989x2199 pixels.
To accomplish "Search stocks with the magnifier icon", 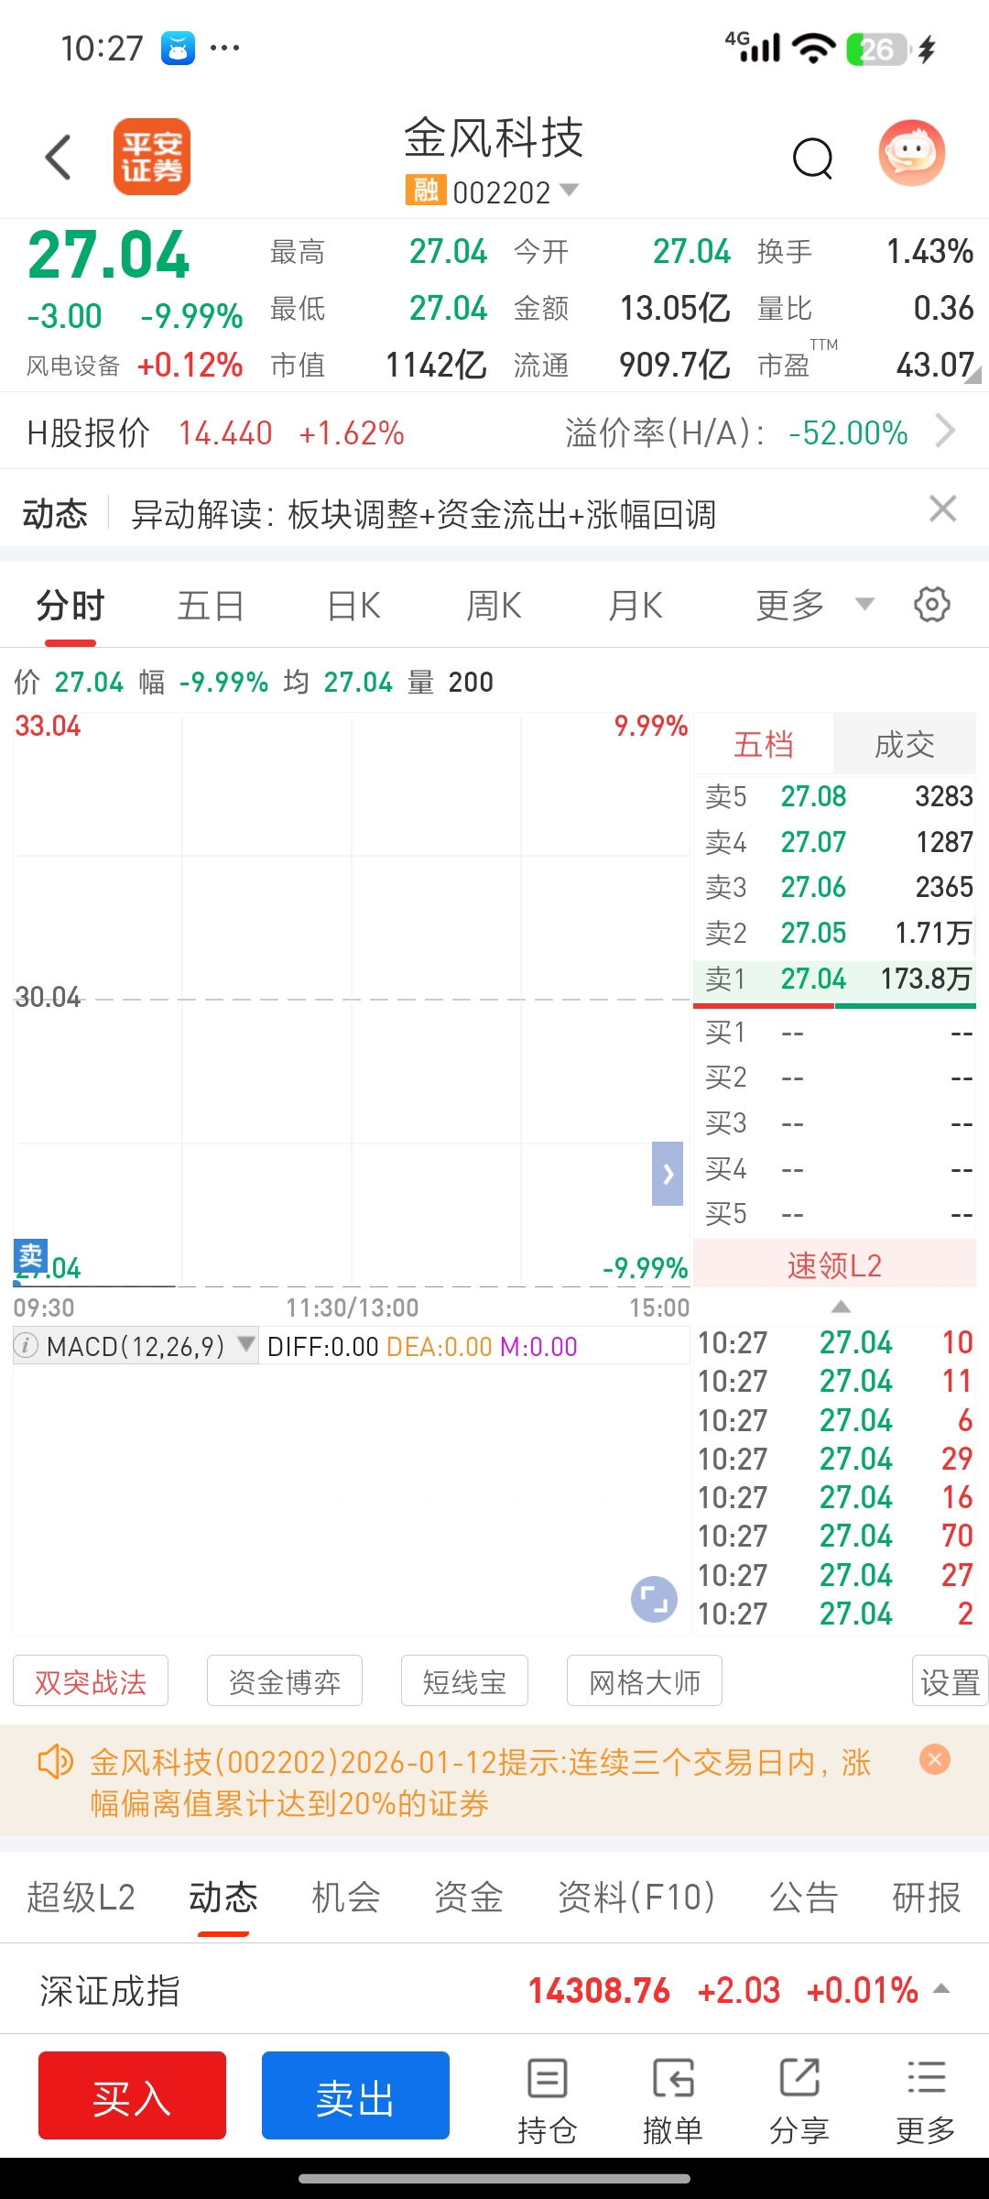I will pos(812,159).
